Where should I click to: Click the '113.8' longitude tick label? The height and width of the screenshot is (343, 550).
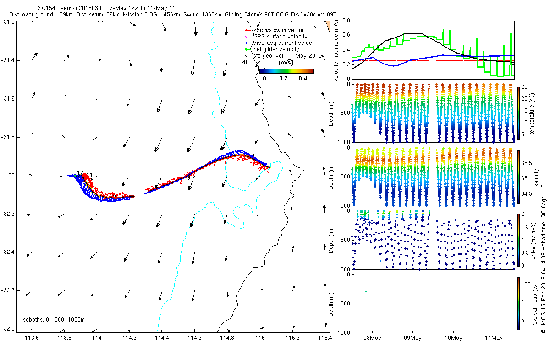click(64, 338)
